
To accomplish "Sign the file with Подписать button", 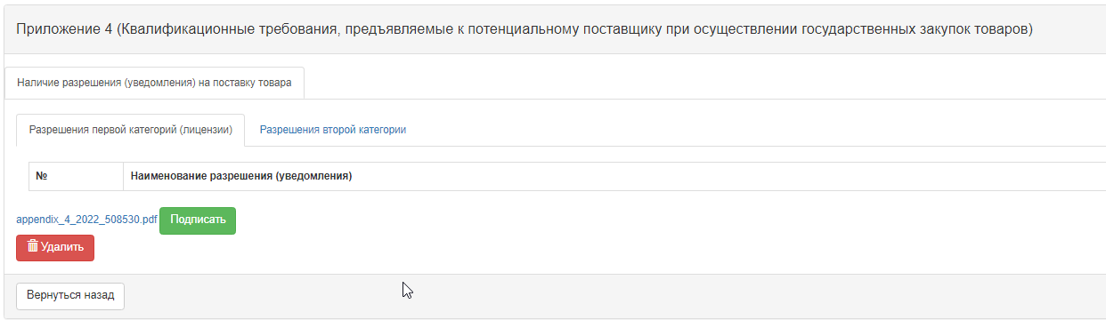I will pyautogui.click(x=198, y=220).
